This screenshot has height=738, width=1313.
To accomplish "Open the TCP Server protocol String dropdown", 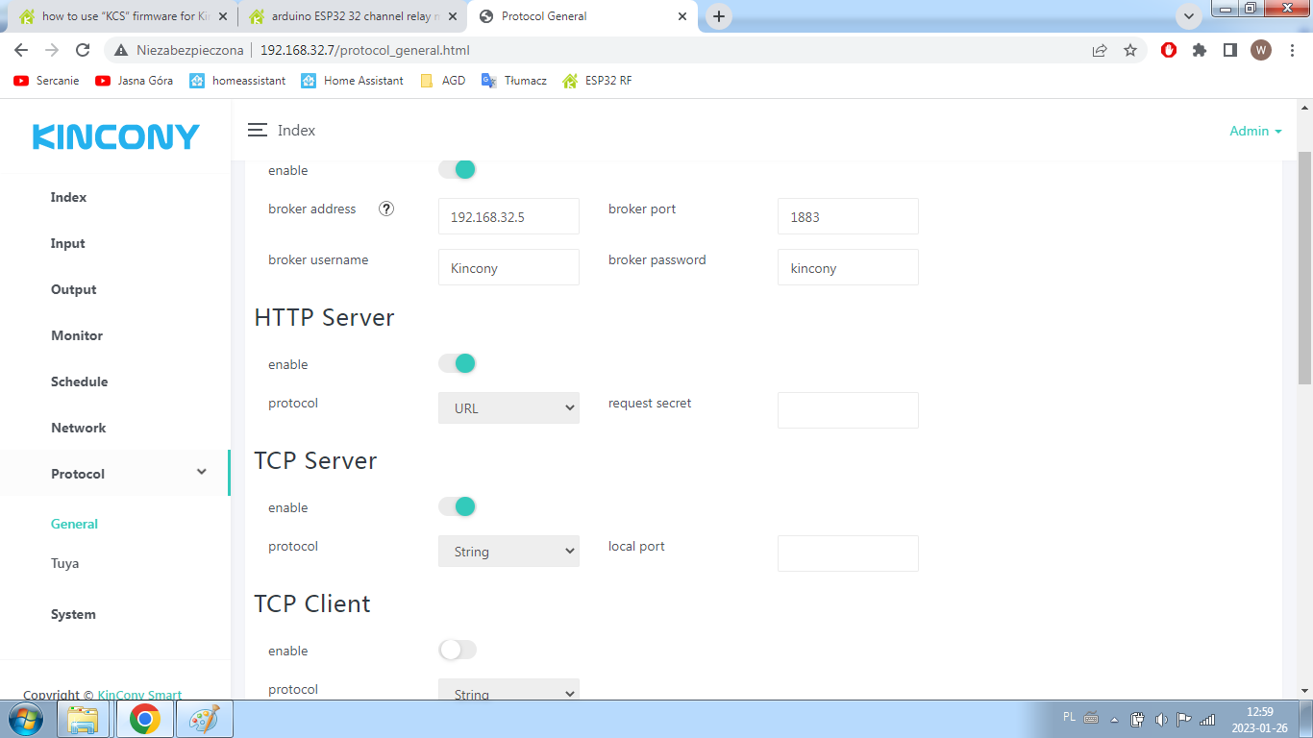I will [x=508, y=552].
